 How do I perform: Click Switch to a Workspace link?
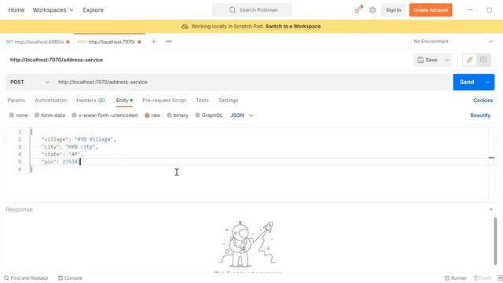tap(293, 26)
